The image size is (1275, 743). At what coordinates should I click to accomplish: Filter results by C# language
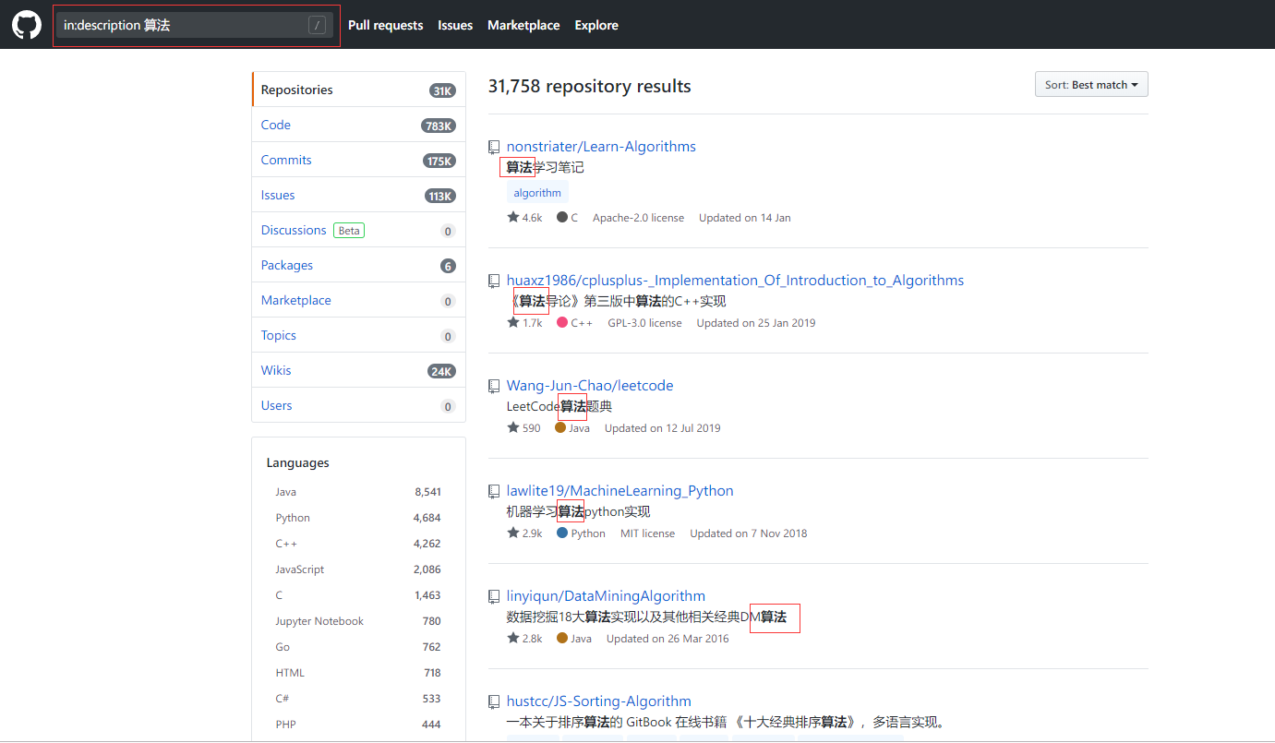point(358,699)
